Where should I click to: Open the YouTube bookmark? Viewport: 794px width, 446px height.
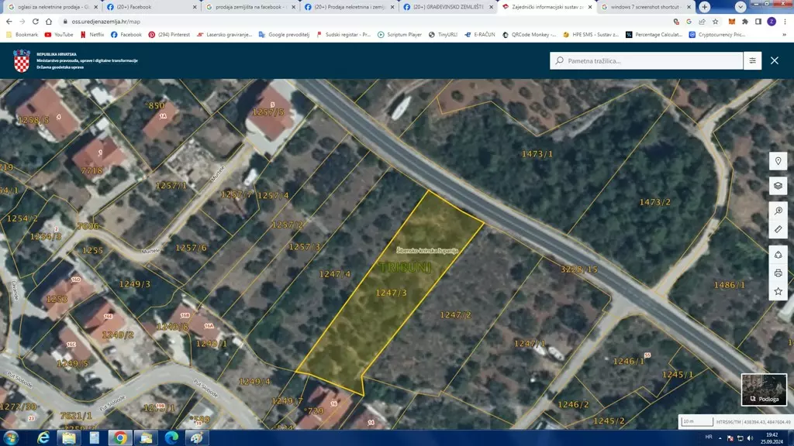click(x=59, y=35)
